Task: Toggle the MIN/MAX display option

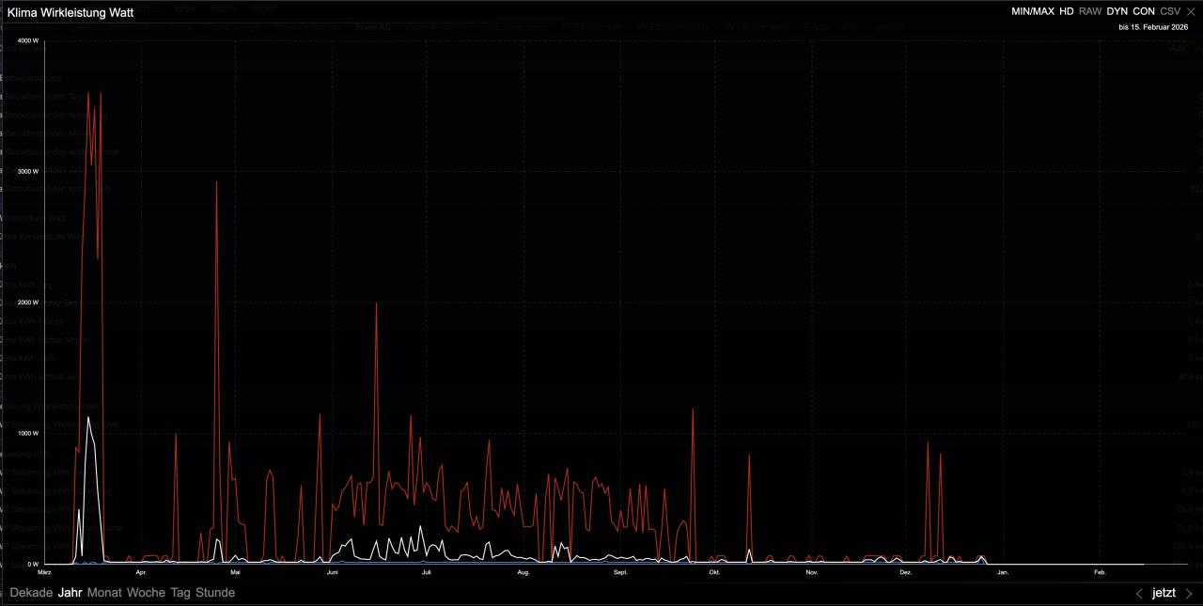Action: tap(1032, 11)
